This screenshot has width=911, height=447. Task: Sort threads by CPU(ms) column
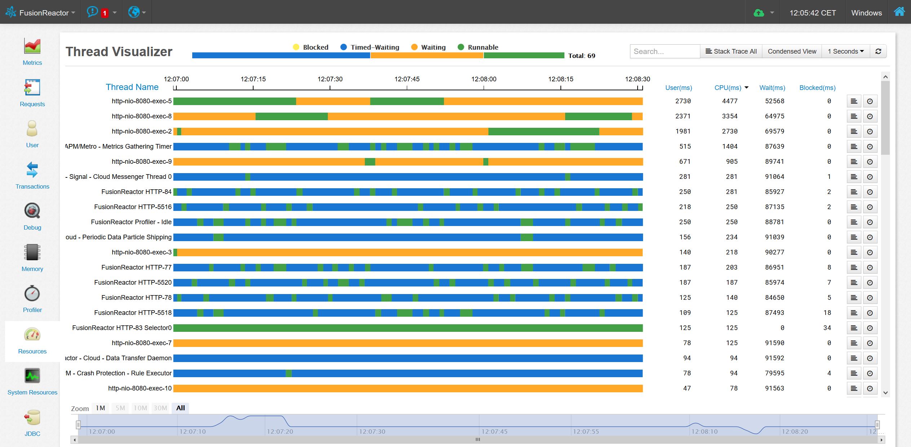pyautogui.click(x=728, y=87)
